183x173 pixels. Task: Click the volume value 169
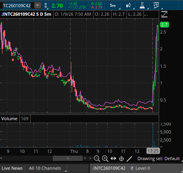25,119
